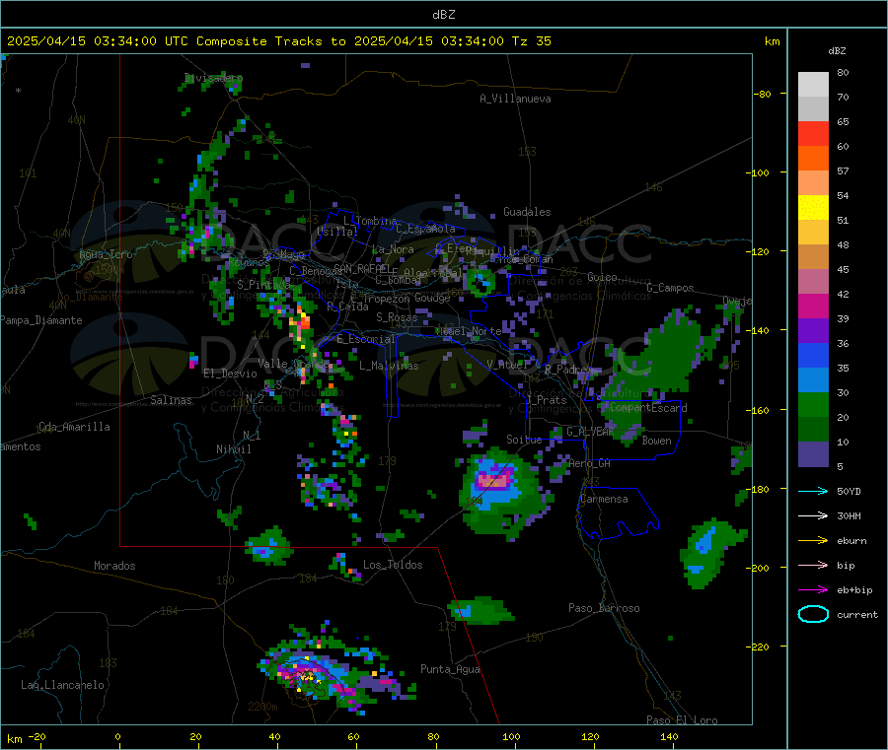
Task: Click the dBZ title at top of window
Action: (443, 15)
